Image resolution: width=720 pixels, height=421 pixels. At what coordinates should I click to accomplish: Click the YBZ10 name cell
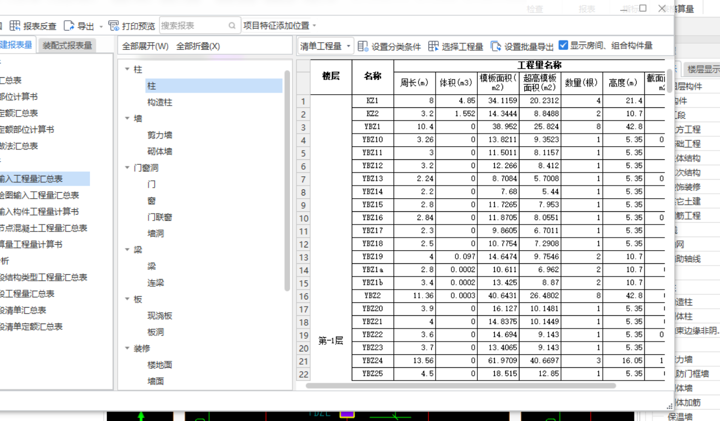tap(373, 140)
